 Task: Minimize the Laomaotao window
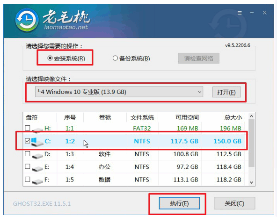pyautogui.click(x=252, y=13)
